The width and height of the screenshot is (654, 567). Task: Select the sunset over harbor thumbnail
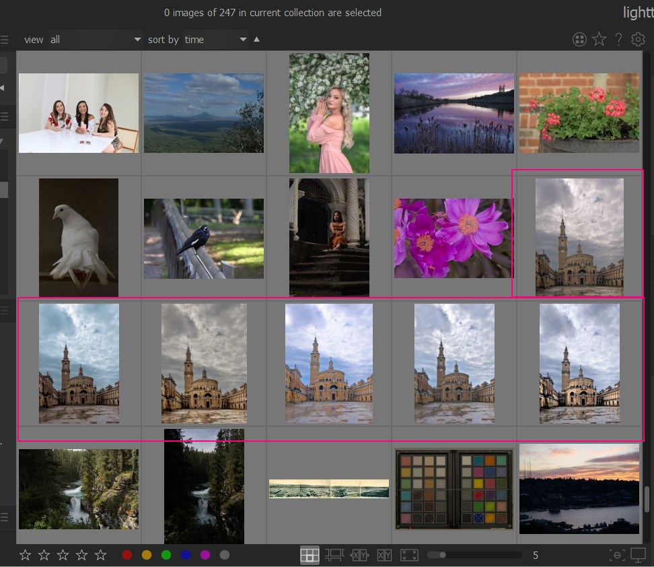coord(579,489)
